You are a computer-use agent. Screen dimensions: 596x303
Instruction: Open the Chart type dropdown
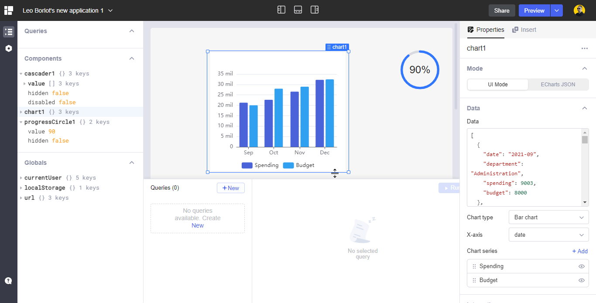tap(548, 217)
